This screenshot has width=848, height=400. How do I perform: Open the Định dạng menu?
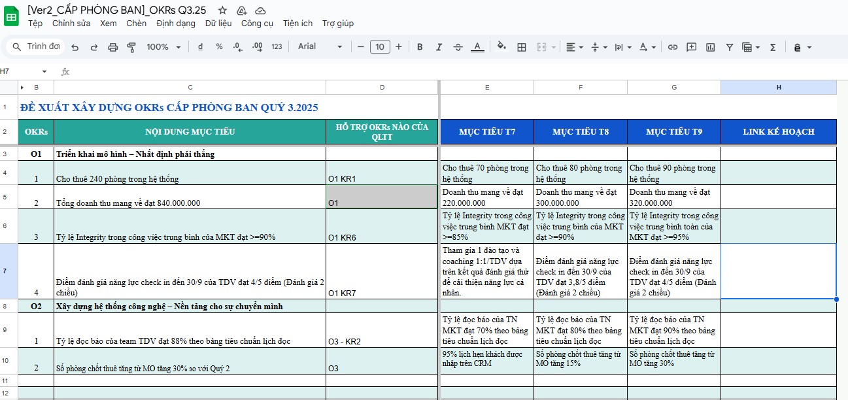click(x=175, y=24)
